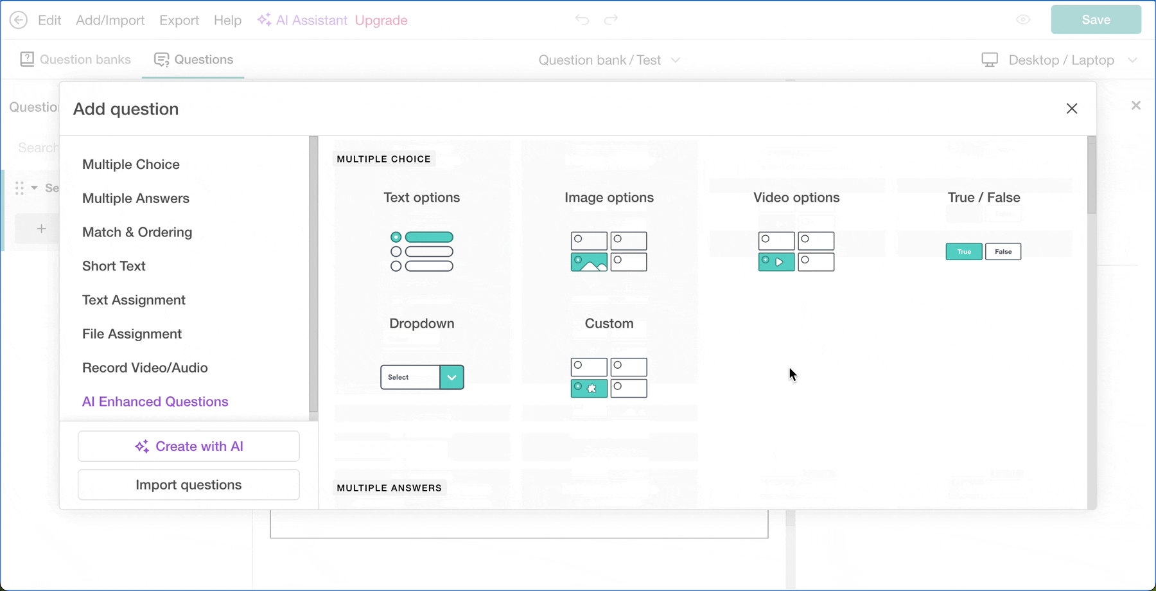This screenshot has width=1156, height=591.
Task: Open AI Enhanced Questions category
Action: [x=155, y=401]
